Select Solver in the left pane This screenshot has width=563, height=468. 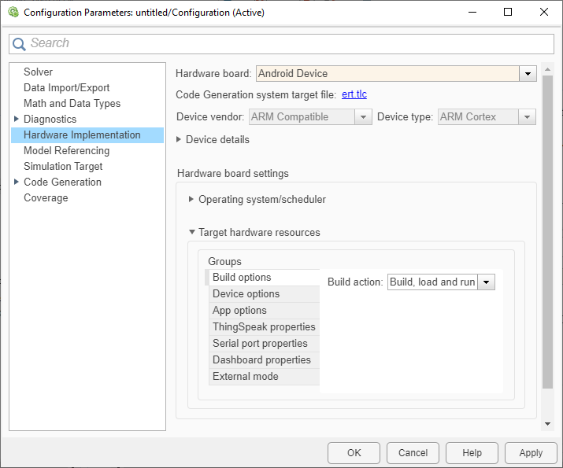[x=38, y=72]
